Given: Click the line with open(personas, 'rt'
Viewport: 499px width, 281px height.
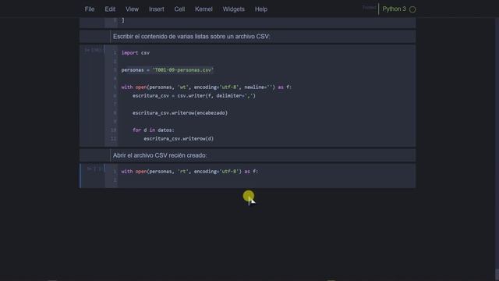Looking at the screenshot, I should point(189,172).
